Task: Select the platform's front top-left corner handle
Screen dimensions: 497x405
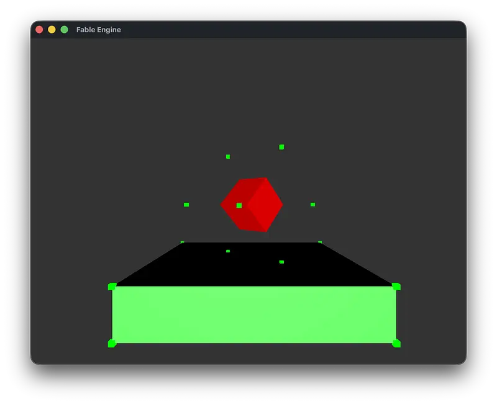Action: click(x=112, y=287)
